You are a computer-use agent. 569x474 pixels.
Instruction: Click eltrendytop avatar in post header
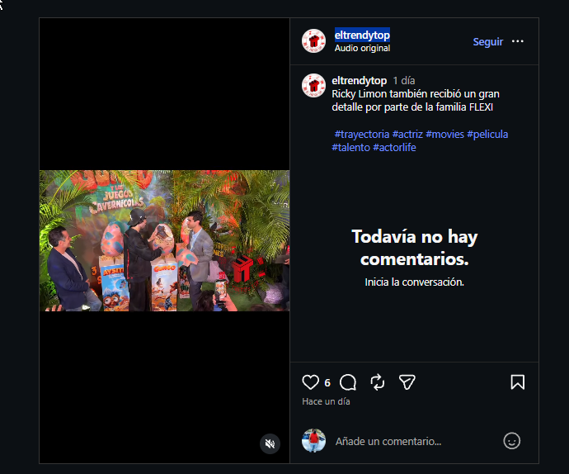point(313,41)
